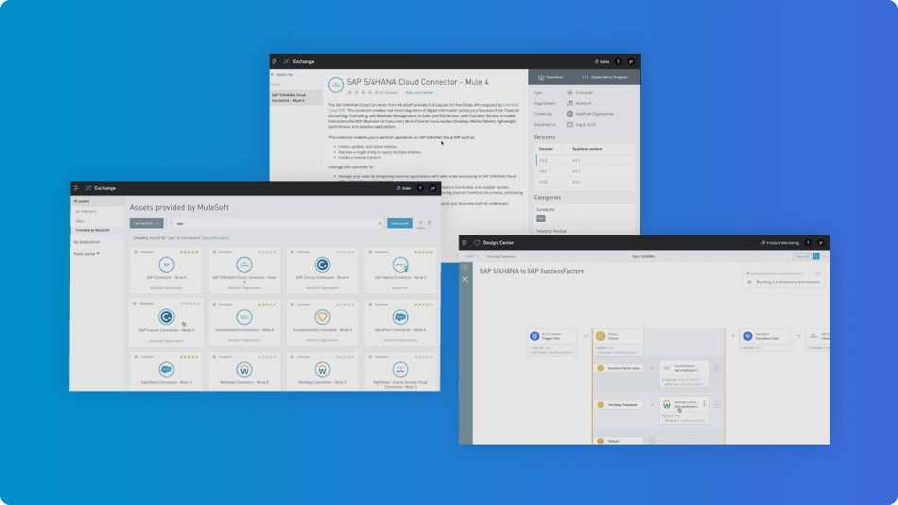This screenshot has width=898, height=505.
Task: Open SAP Concur Connector - Mule 3 card
Action: (x=166, y=323)
